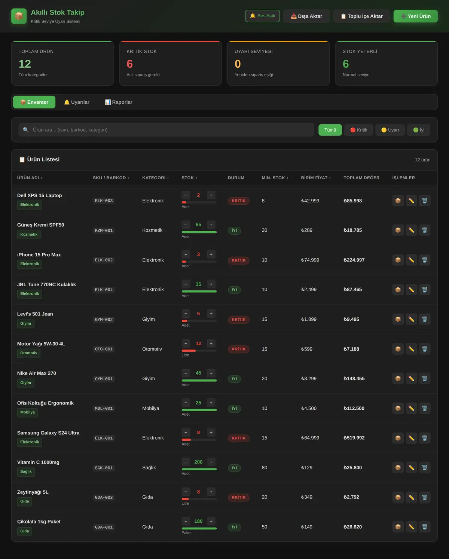This screenshot has height=559, width=449.
Task: Delete the Çikolata 1kg Paket entry
Action: pos(425,527)
